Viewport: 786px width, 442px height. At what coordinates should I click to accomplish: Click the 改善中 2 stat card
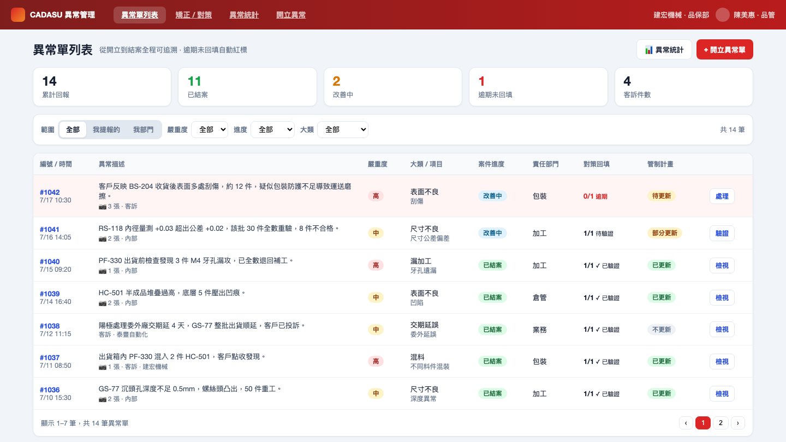[393, 87]
